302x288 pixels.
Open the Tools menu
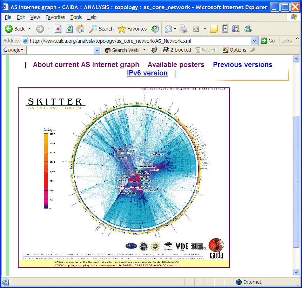76,17
